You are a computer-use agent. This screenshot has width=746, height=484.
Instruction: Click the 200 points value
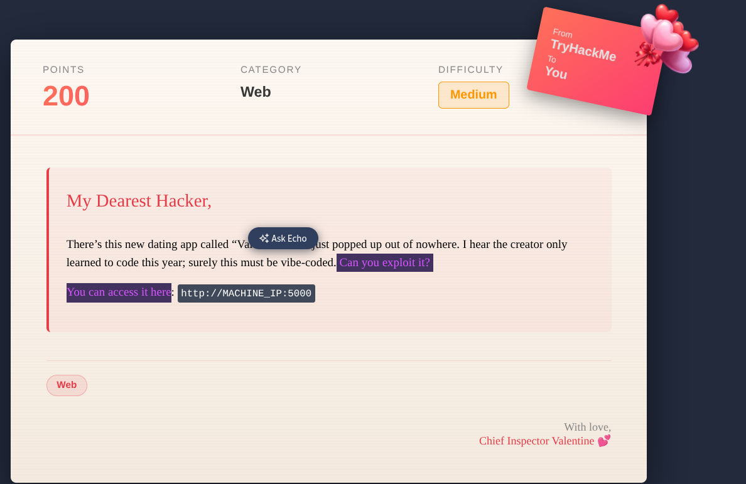66,97
